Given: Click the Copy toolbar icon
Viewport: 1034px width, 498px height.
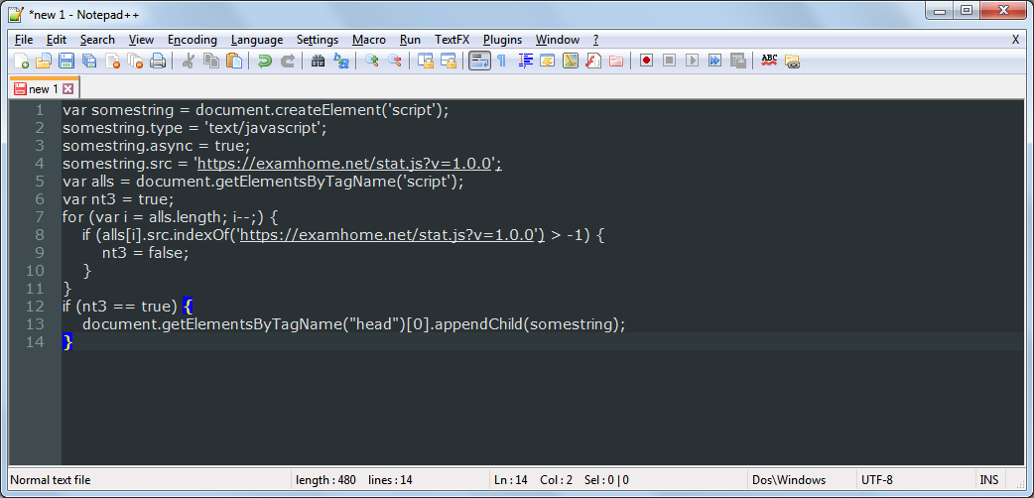Looking at the screenshot, I should point(211,62).
